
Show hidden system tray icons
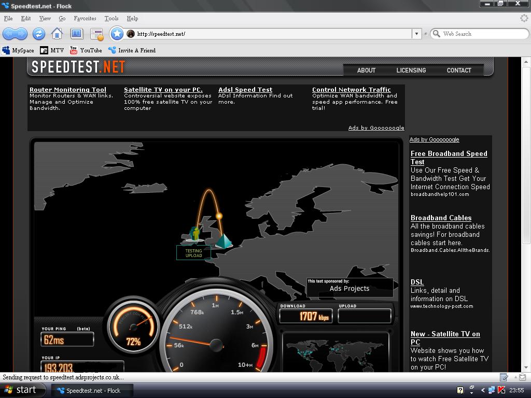(483, 390)
